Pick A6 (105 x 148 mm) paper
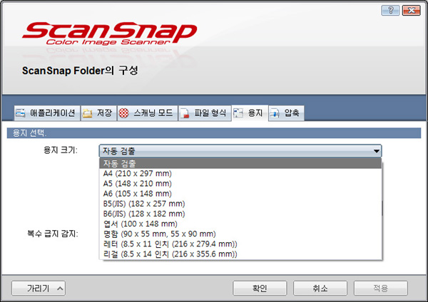 137,193
